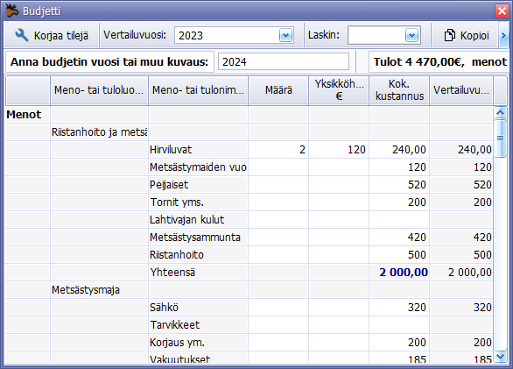Click the budget year input field showing 2024
Screen dimensions: 513x369
click(284, 61)
